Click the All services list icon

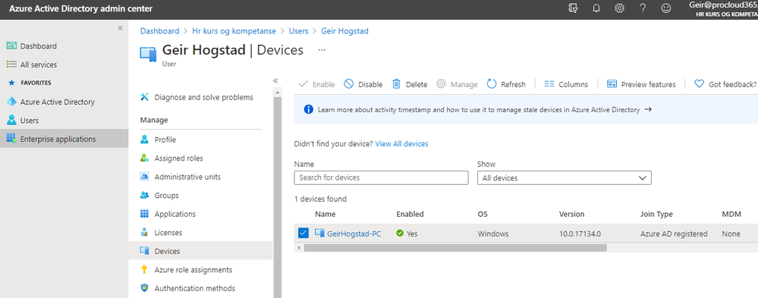point(11,64)
